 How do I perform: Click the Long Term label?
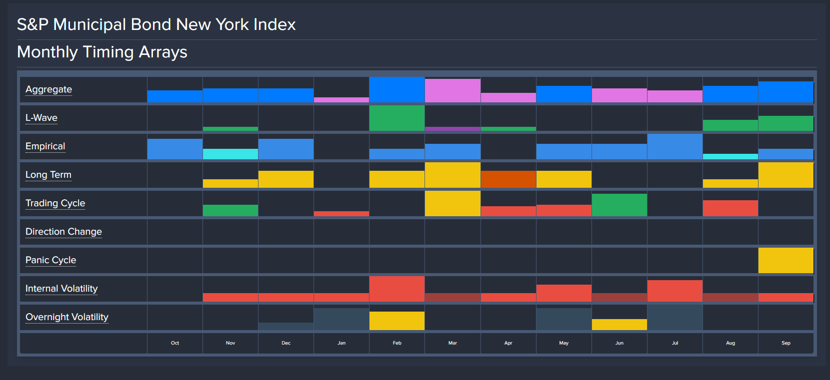point(48,175)
